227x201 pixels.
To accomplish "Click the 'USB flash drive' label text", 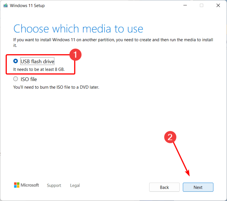I will [x=37, y=61].
